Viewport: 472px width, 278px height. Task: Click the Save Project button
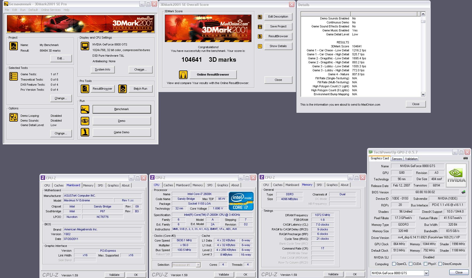pos(278,27)
